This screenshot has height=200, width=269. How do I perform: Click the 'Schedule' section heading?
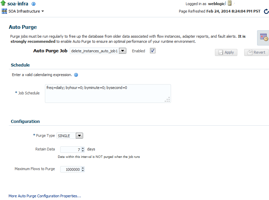coord(20,65)
